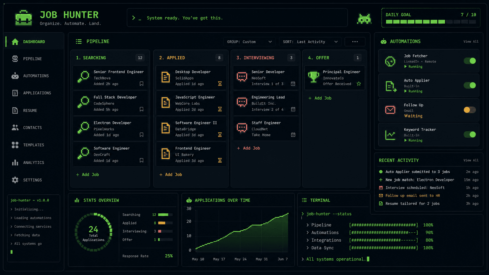Click the Auto Applier document icon
Screen dimensions: 489x275
click(x=391, y=87)
